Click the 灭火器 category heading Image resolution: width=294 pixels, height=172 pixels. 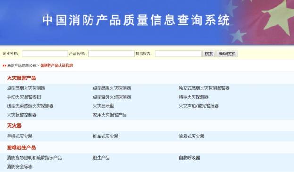coord(14,126)
